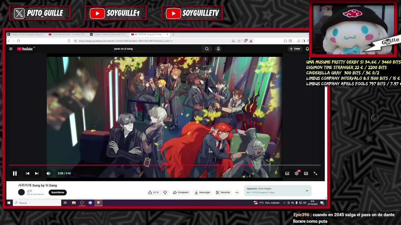This screenshot has height=225, width=401.
Task: Start voice search with microphone
Action: 218,49
